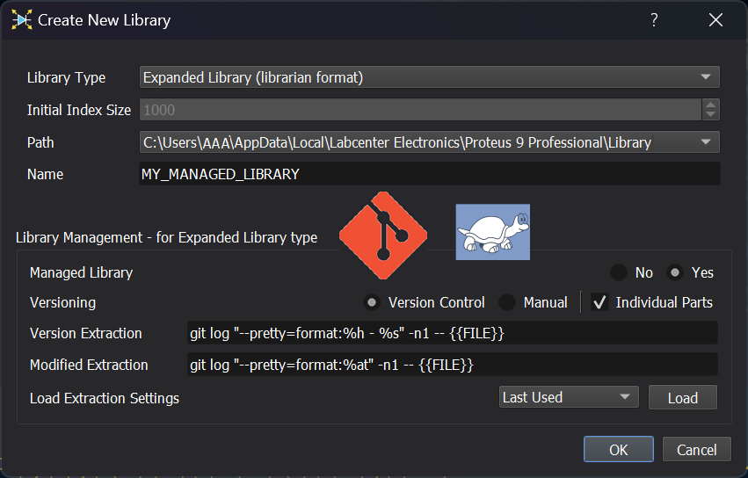Increase the Initial Index Size value
The image size is (748, 478).
[x=711, y=105]
